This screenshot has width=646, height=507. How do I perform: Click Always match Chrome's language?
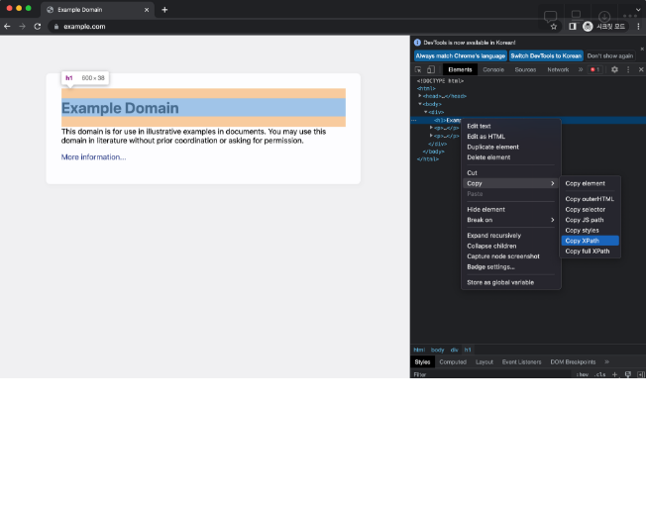click(x=460, y=56)
